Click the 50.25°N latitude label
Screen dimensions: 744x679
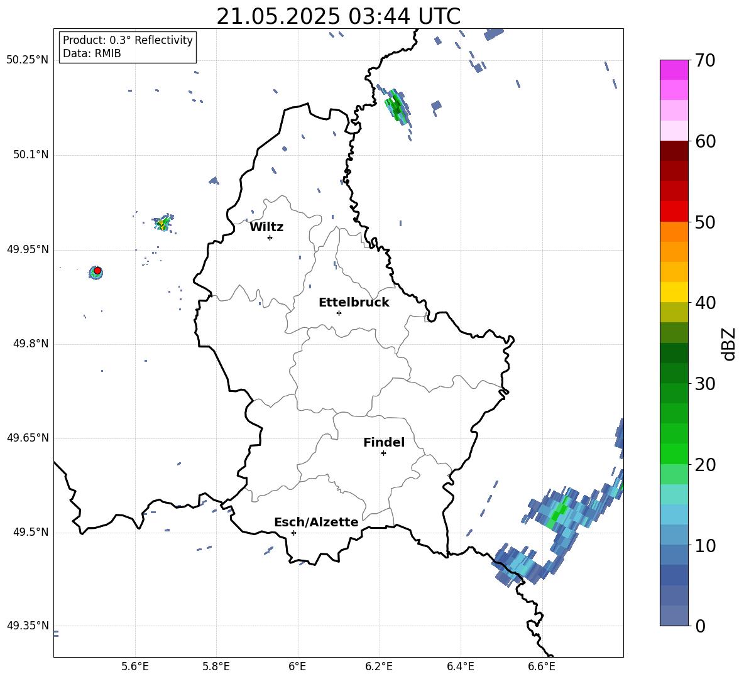click(x=28, y=60)
